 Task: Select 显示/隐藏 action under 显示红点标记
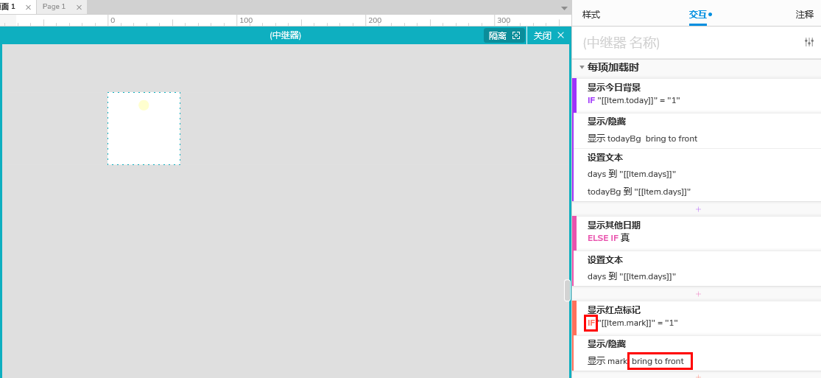point(606,344)
